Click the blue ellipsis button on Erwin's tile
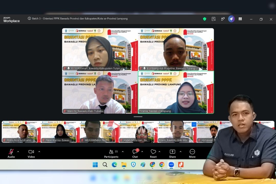Screen dimensions: 276x184 coord(194,124)
